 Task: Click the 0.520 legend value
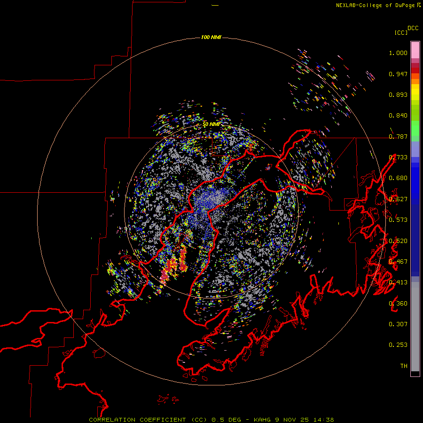click(398, 241)
